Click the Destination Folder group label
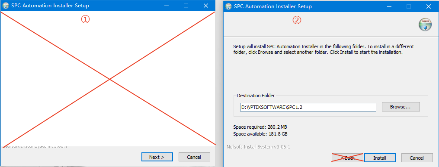The image size is (439, 167). [x=256, y=96]
